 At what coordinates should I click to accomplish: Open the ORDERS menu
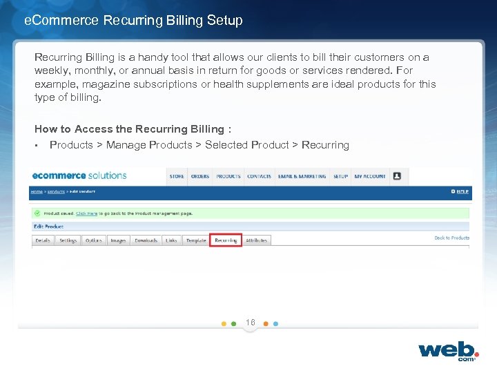200,176
